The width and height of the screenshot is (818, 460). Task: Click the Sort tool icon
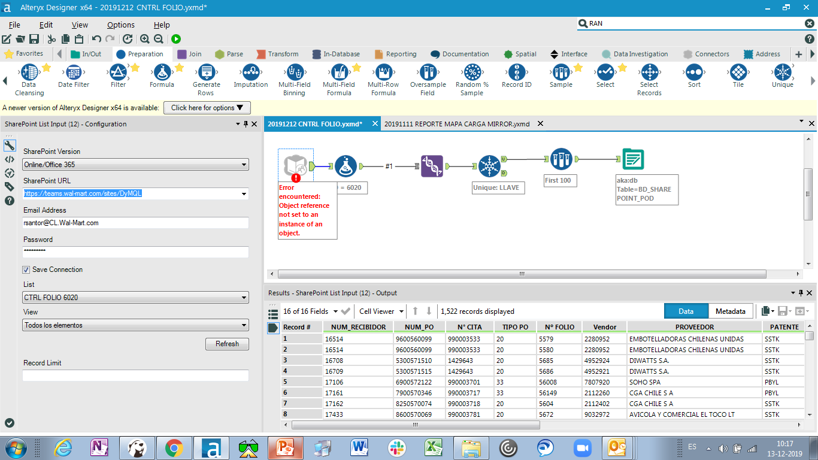694,73
